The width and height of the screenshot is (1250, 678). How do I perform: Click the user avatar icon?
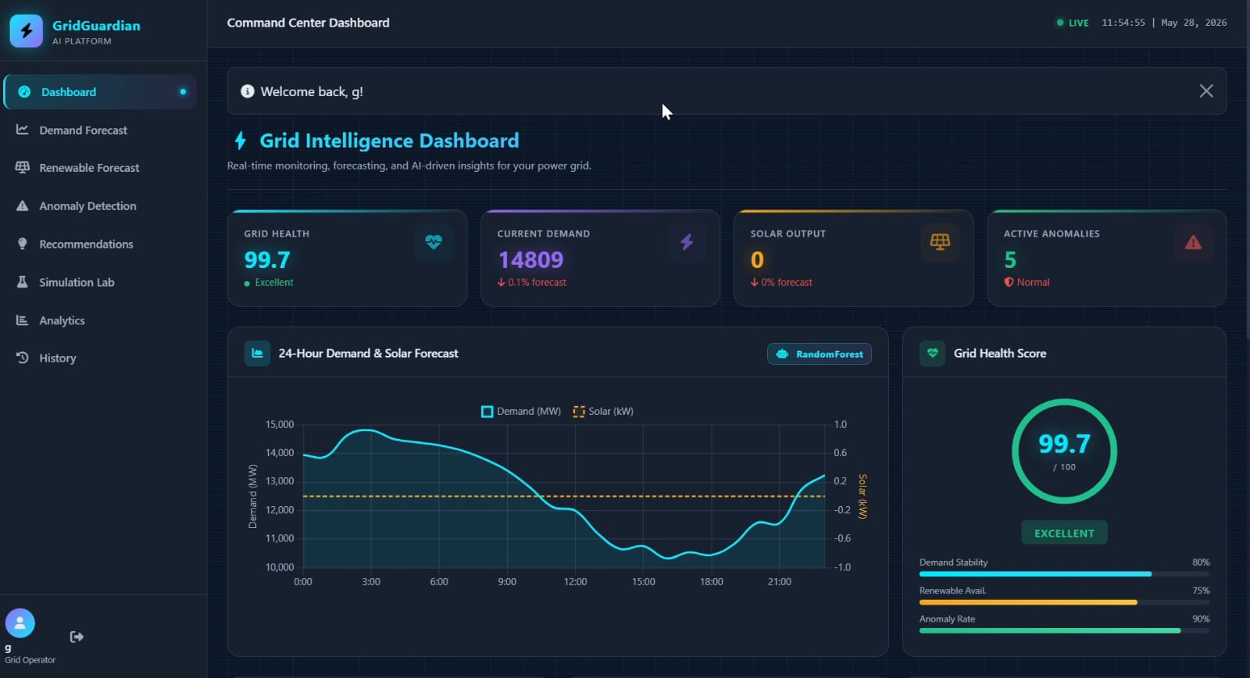20,623
